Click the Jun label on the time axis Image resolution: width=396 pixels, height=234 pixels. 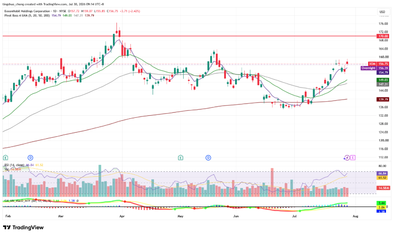[236, 216]
